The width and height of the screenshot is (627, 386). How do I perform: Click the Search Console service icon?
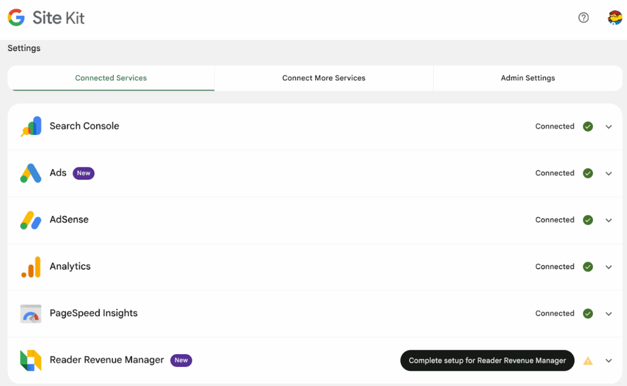(31, 126)
